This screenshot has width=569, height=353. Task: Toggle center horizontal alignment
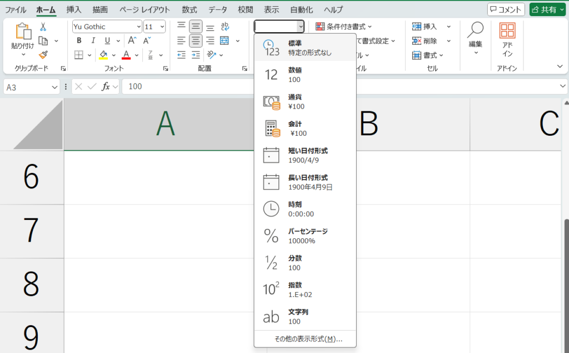(x=196, y=40)
